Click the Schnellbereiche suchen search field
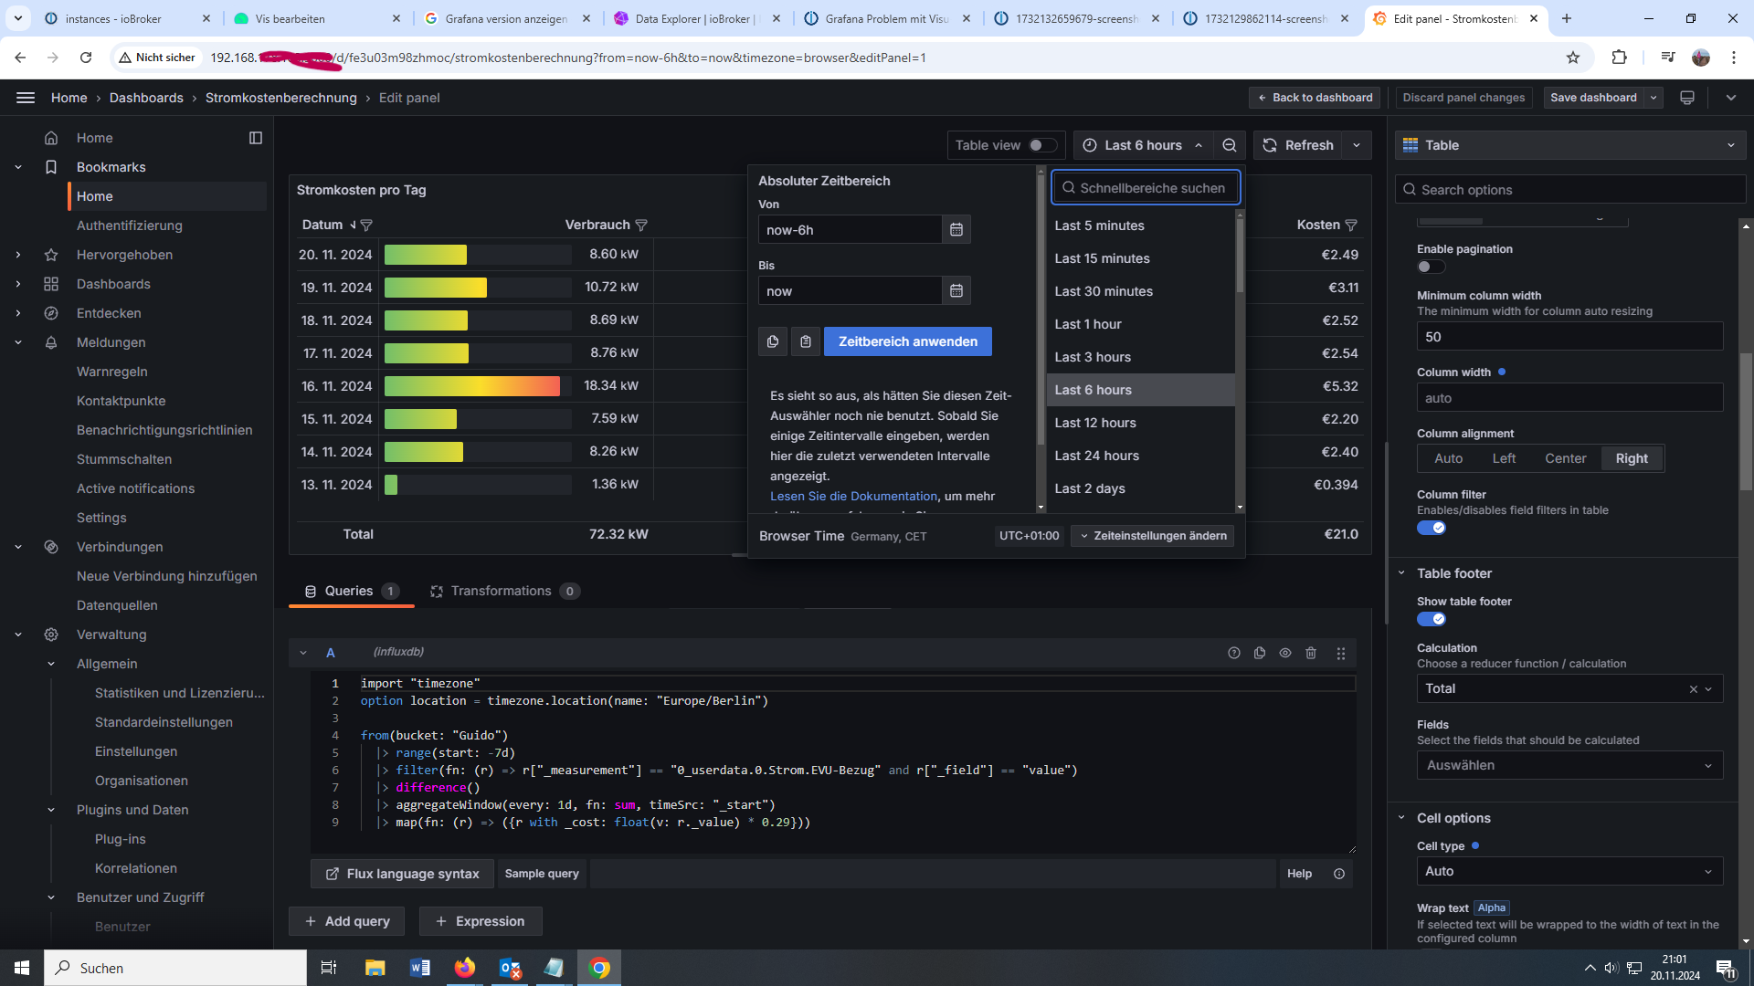This screenshot has height=986, width=1754. pos(1146,188)
